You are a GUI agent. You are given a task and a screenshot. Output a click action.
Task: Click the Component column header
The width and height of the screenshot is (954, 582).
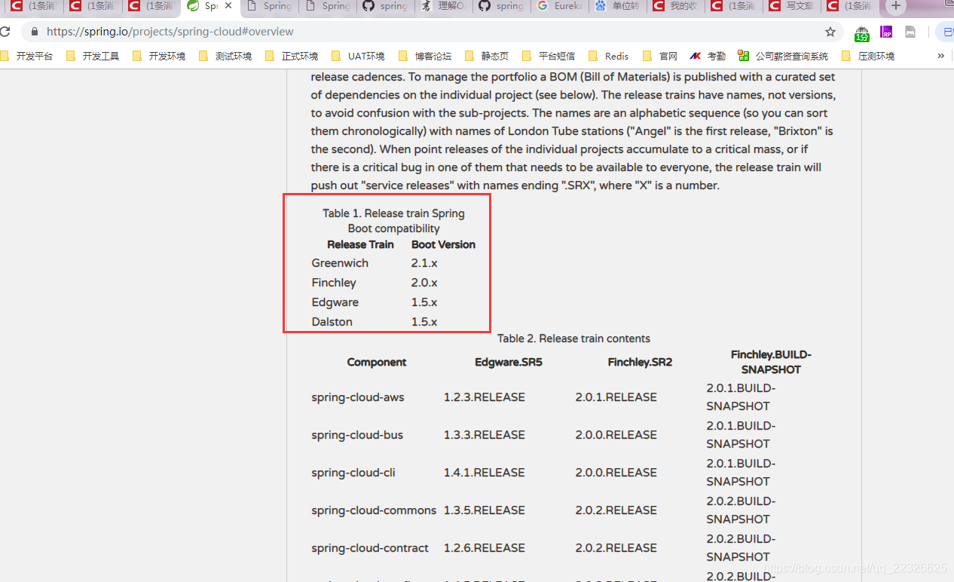(377, 362)
